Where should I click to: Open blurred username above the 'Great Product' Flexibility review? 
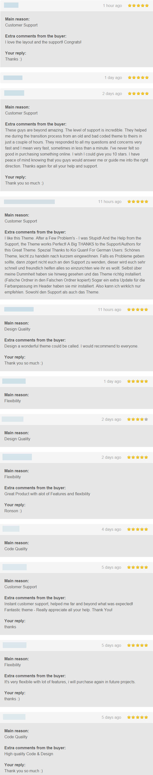pos(17,457)
